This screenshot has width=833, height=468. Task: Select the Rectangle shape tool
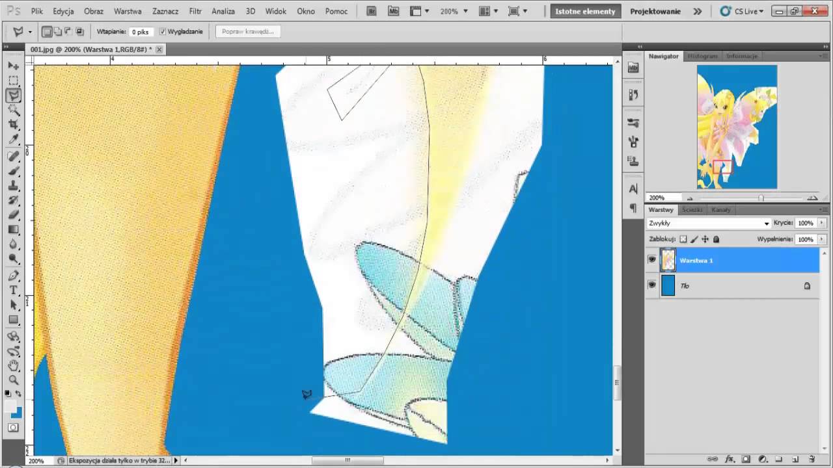14,320
